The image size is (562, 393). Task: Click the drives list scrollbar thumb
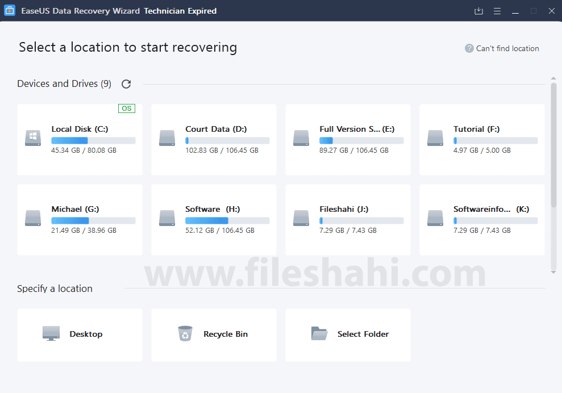click(553, 145)
